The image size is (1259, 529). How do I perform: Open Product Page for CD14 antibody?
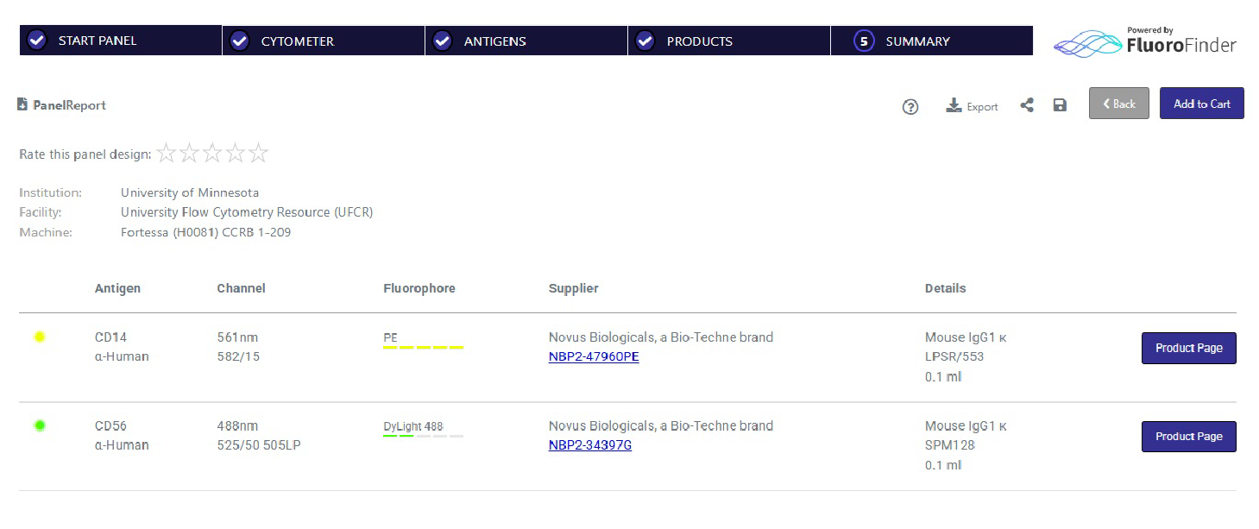click(x=1188, y=348)
